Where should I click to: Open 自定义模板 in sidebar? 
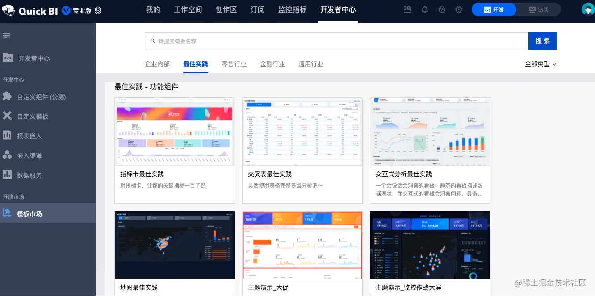tap(33, 117)
